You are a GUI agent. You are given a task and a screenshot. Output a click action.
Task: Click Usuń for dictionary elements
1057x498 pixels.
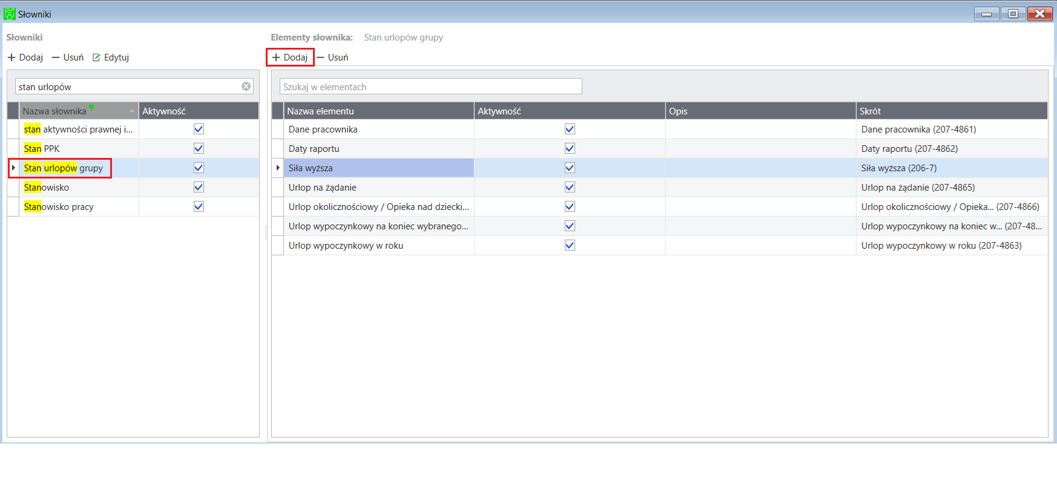click(332, 57)
